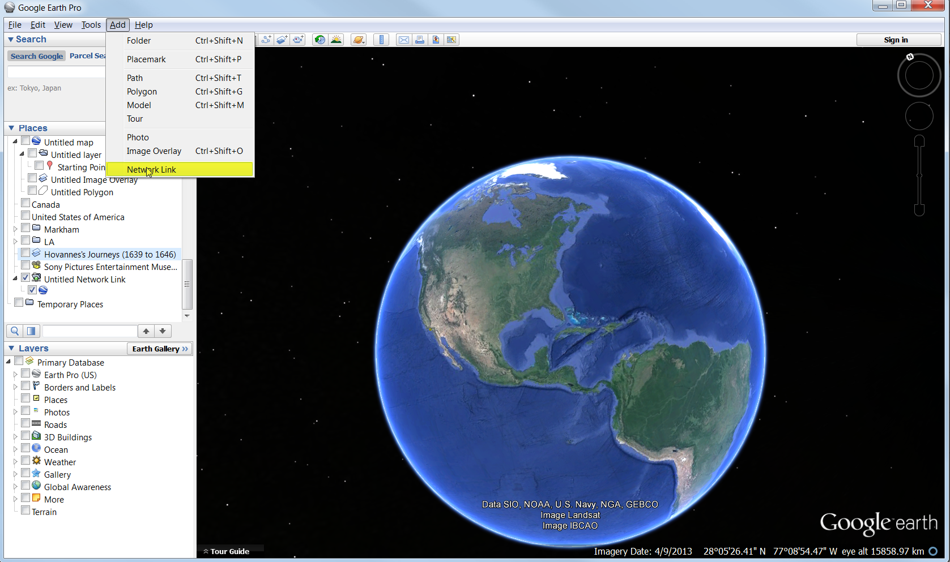Collapse the Untitled Network Link tree node

pyautogui.click(x=15, y=279)
